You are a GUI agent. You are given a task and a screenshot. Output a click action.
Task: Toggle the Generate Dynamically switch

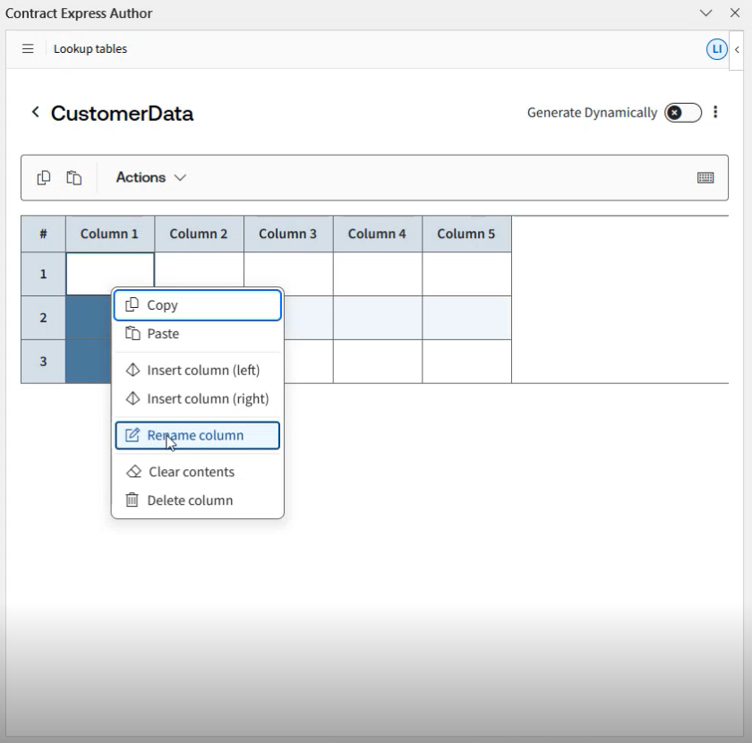[x=682, y=113]
